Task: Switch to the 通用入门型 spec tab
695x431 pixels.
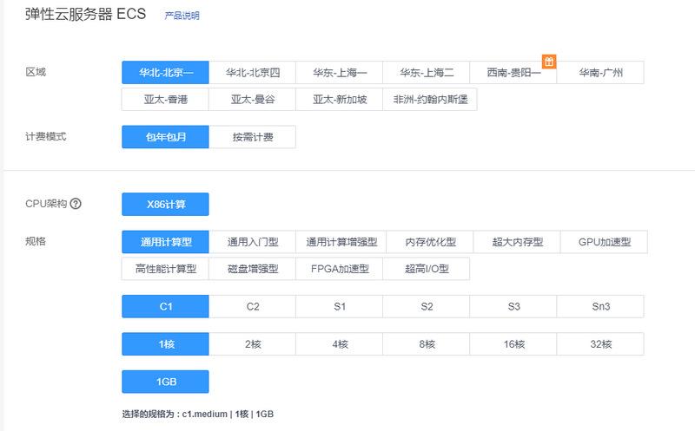Action: click(x=252, y=242)
